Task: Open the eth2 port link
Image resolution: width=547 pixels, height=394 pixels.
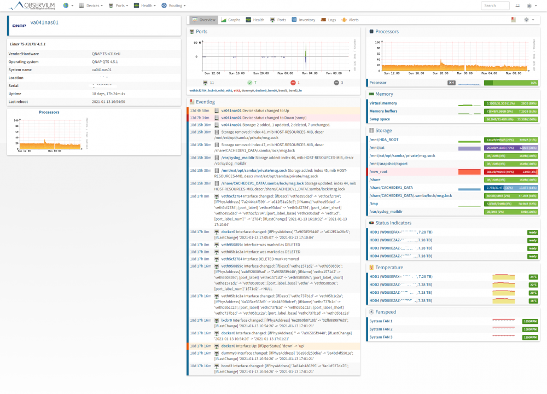Action: click(x=237, y=90)
